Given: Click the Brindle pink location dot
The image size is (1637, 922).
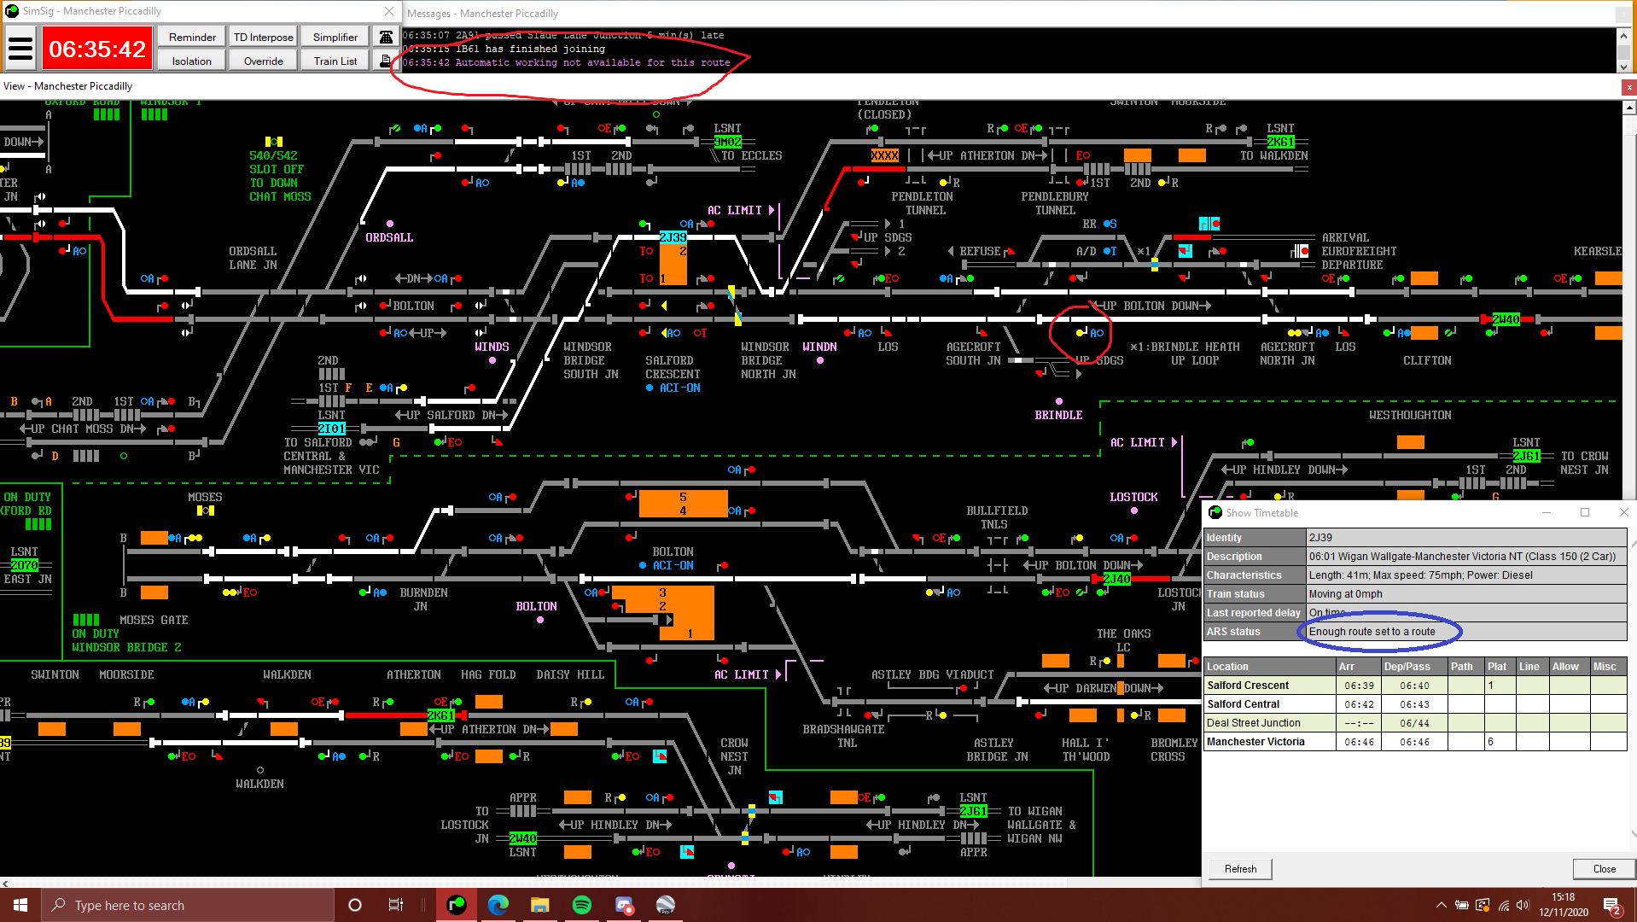Looking at the screenshot, I should click(1059, 400).
